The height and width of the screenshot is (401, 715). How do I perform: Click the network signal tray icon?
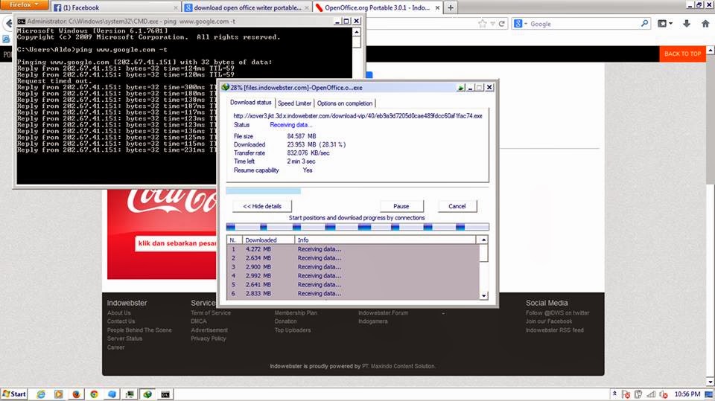[651, 394]
